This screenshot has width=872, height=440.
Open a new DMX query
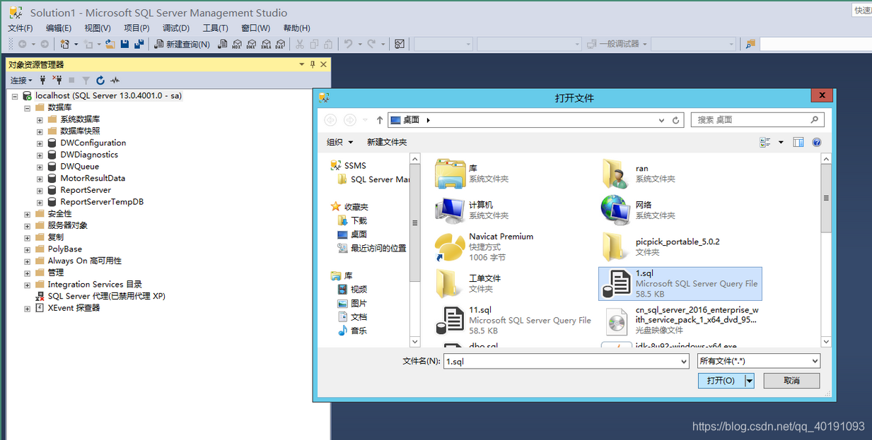(x=251, y=44)
